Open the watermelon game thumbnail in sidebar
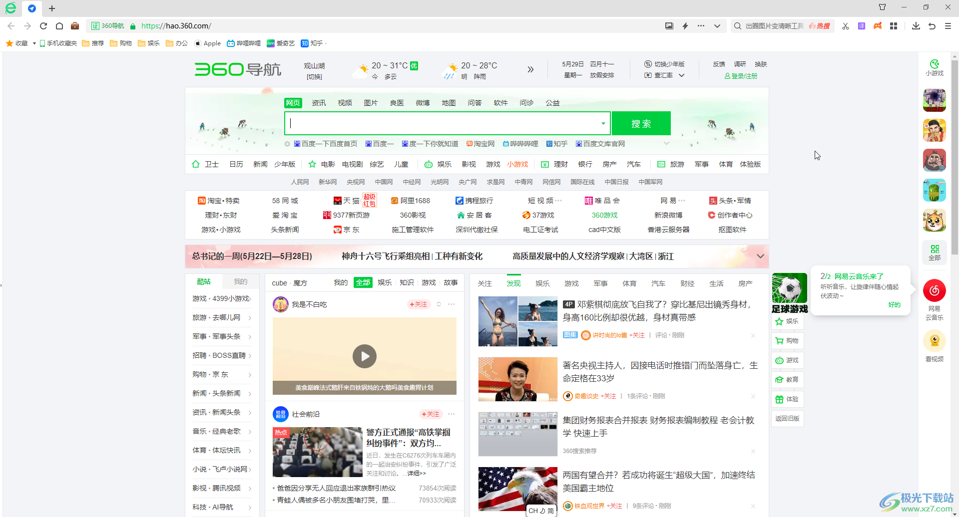Viewport: 959px width, 517px height. point(934,190)
